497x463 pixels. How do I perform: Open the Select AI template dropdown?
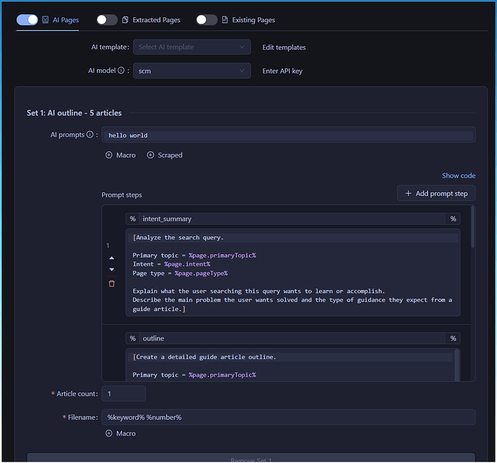(192, 48)
